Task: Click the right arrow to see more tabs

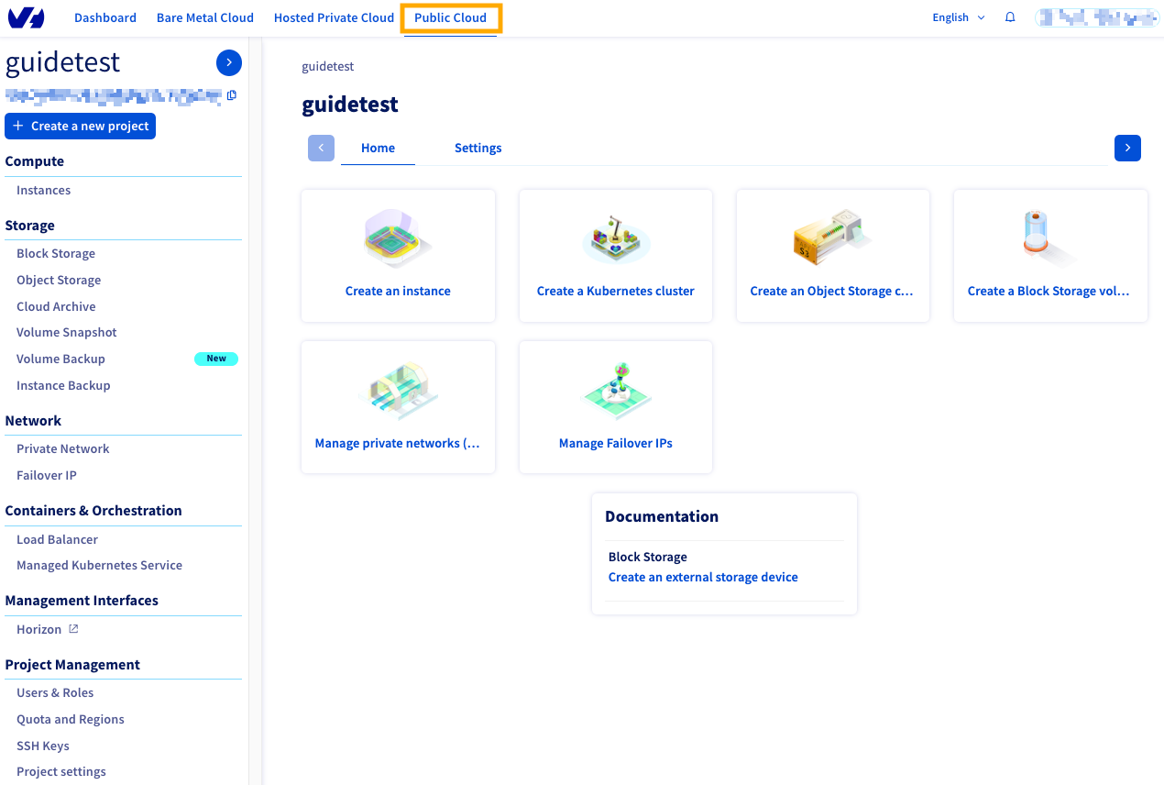Action: [x=1126, y=148]
